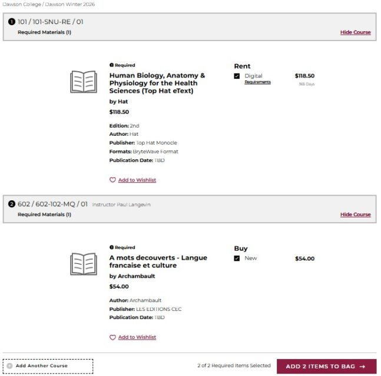Open Human Biology, Anatomy & Physiology title
Image resolution: width=381 pixels, height=376 pixels.
pos(157,83)
